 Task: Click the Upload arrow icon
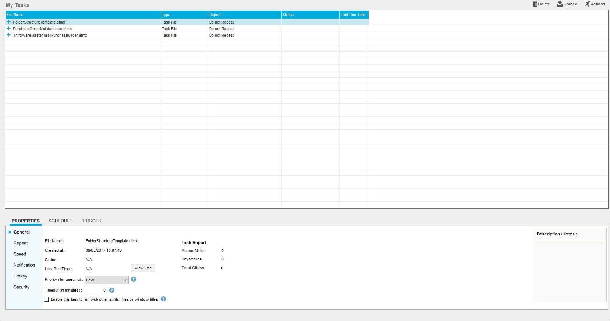pyautogui.click(x=560, y=4)
